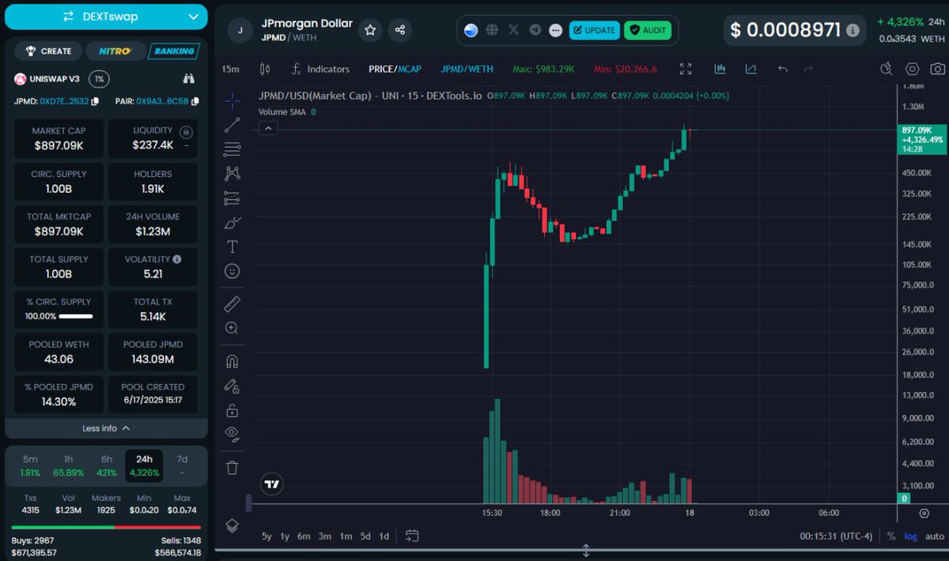Switch the price axis to log scale
Image resolution: width=949 pixels, height=561 pixels.
tap(911, 536)
